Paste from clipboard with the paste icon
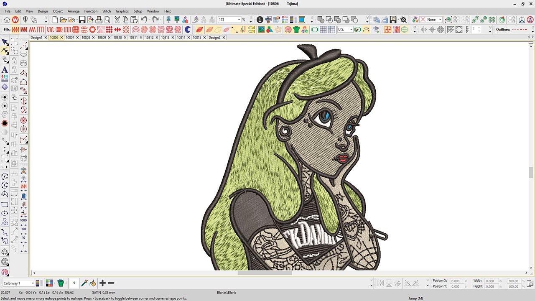 (134, 20)
